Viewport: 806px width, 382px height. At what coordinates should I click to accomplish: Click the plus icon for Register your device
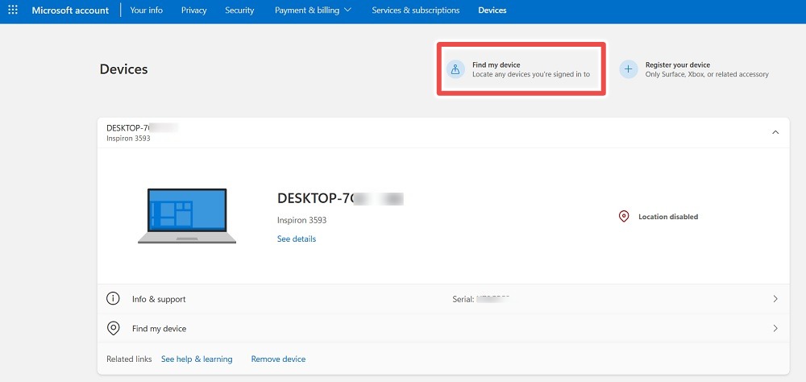[628, 69]
